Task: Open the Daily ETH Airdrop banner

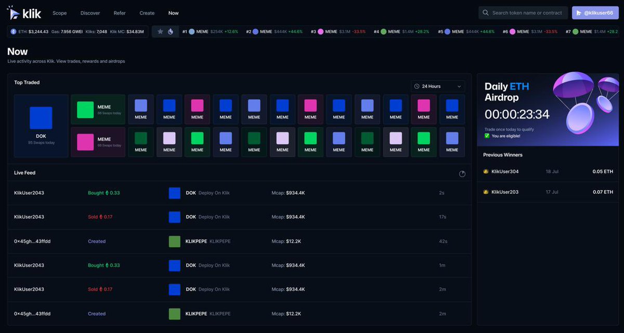Action: coord(548,109)
